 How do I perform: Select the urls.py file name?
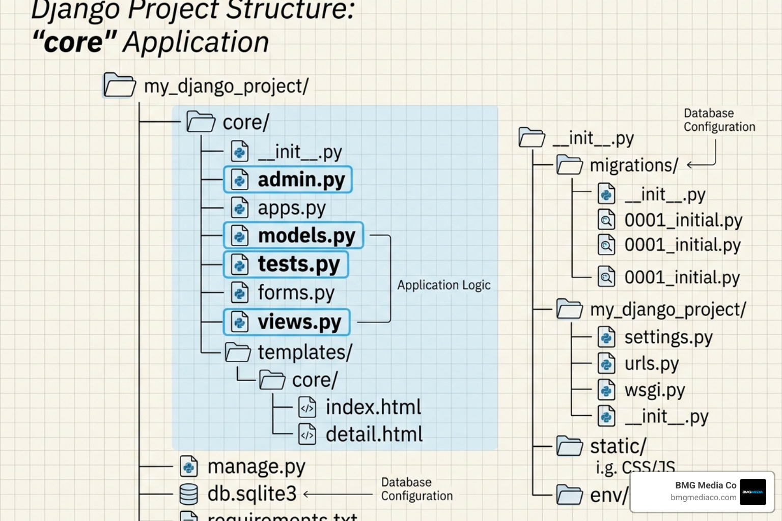pos(652,364)
